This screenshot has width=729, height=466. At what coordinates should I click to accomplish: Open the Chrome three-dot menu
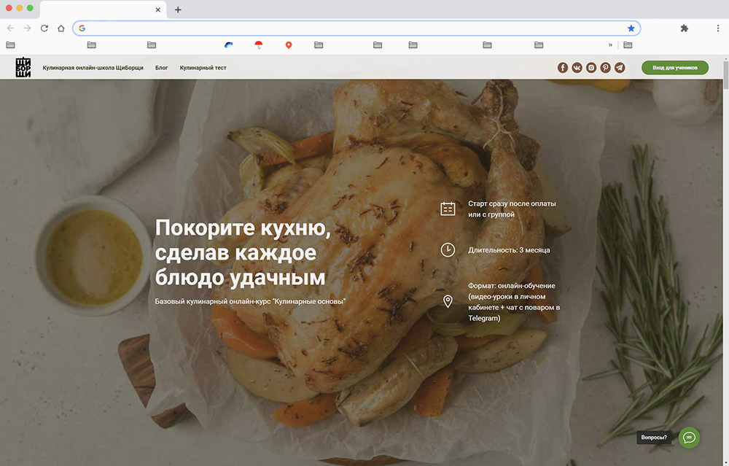(718, 28)
